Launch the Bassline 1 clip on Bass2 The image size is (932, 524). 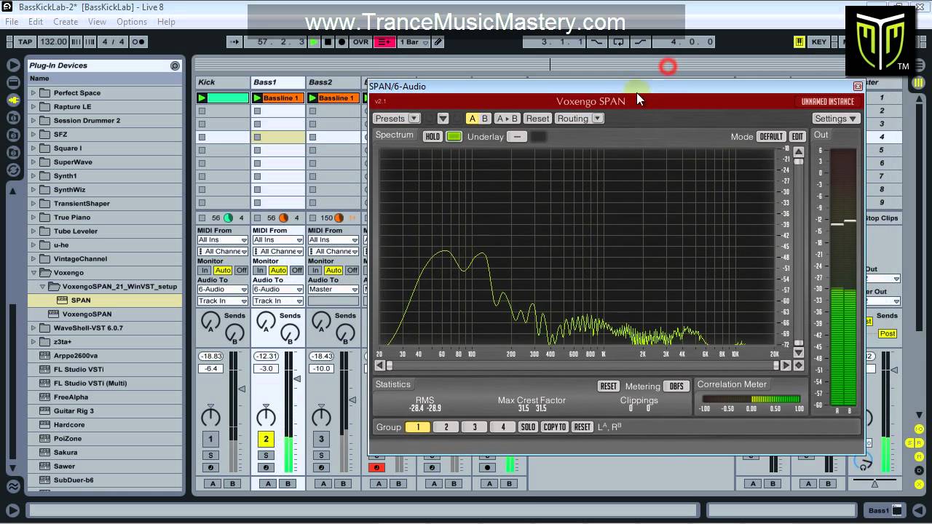(313, 98)
